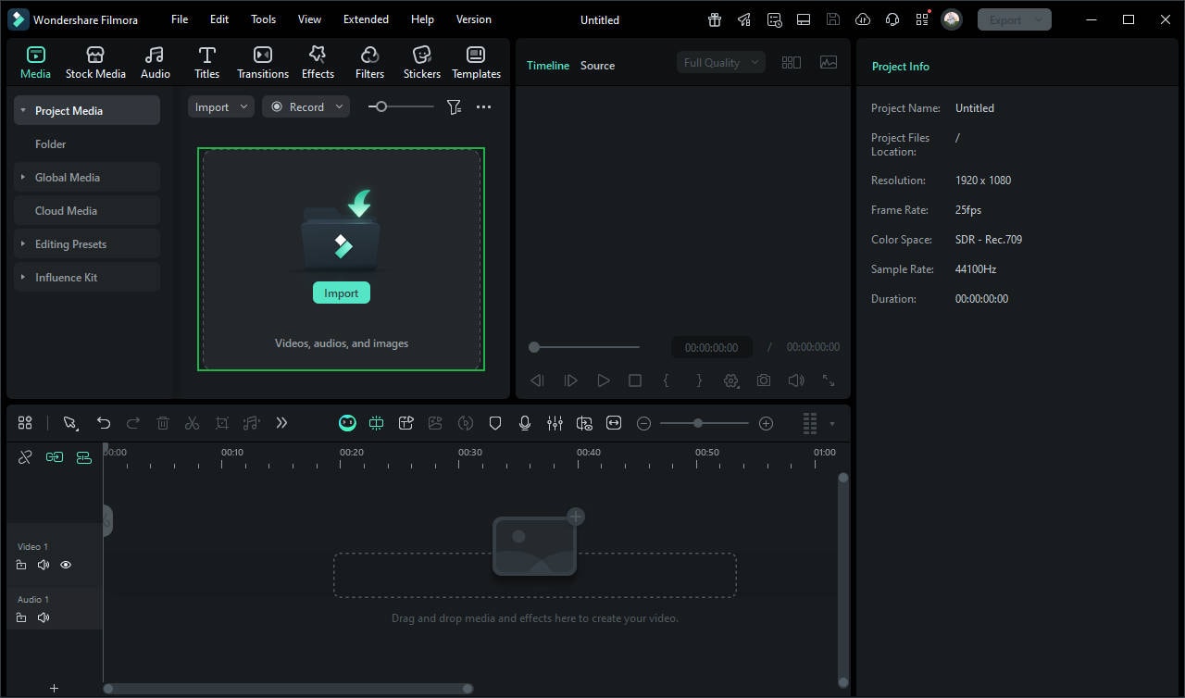The width and height of the screenshot is (1185, 698).
Task: Click the Delete trash icon in timeline toolbar
Action: pos(163,423)
